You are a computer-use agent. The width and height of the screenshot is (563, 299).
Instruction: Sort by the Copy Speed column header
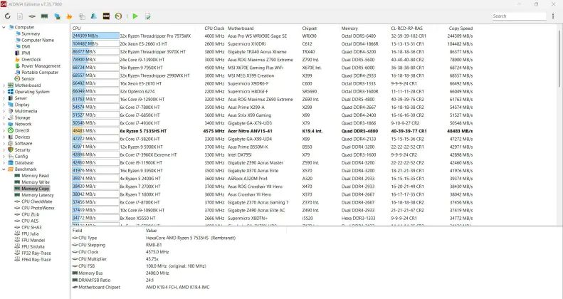point(461,28)
